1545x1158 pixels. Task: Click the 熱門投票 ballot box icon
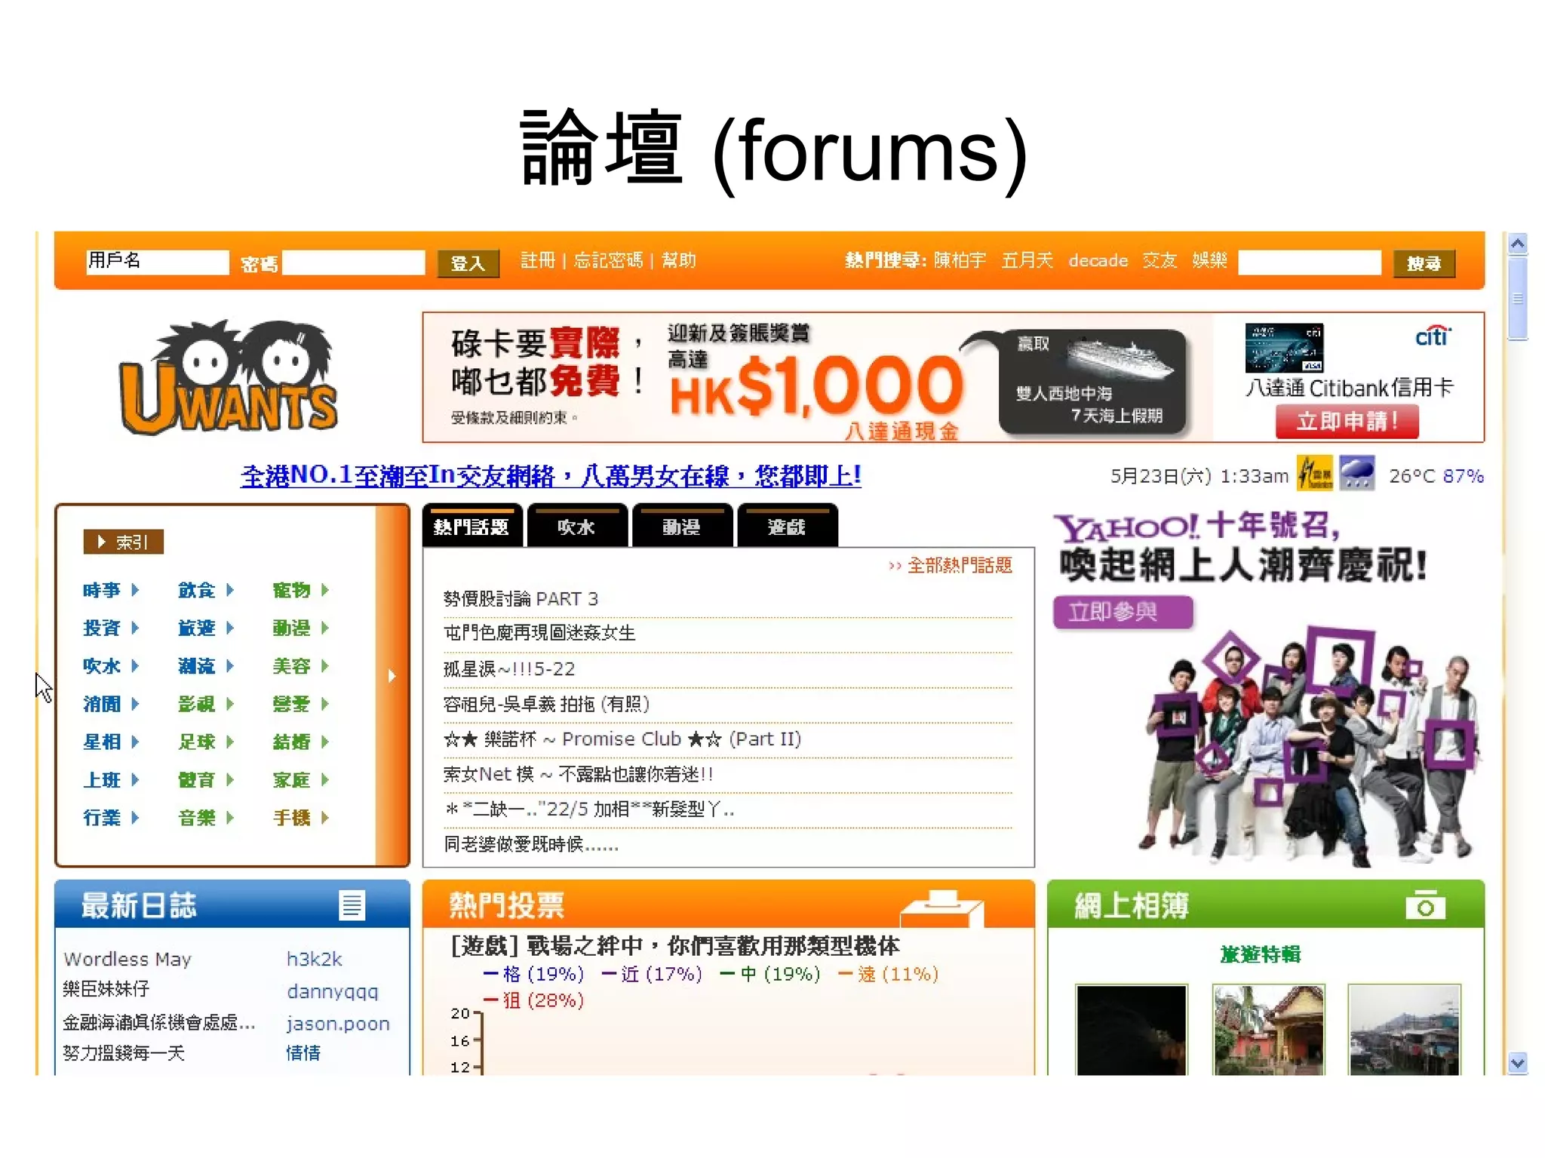point(943,908)
